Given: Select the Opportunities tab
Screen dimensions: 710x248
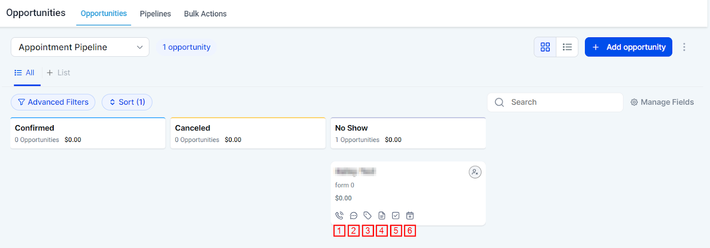Looking at the screenshot, I should pyautogui.click(x=104, y=14).
